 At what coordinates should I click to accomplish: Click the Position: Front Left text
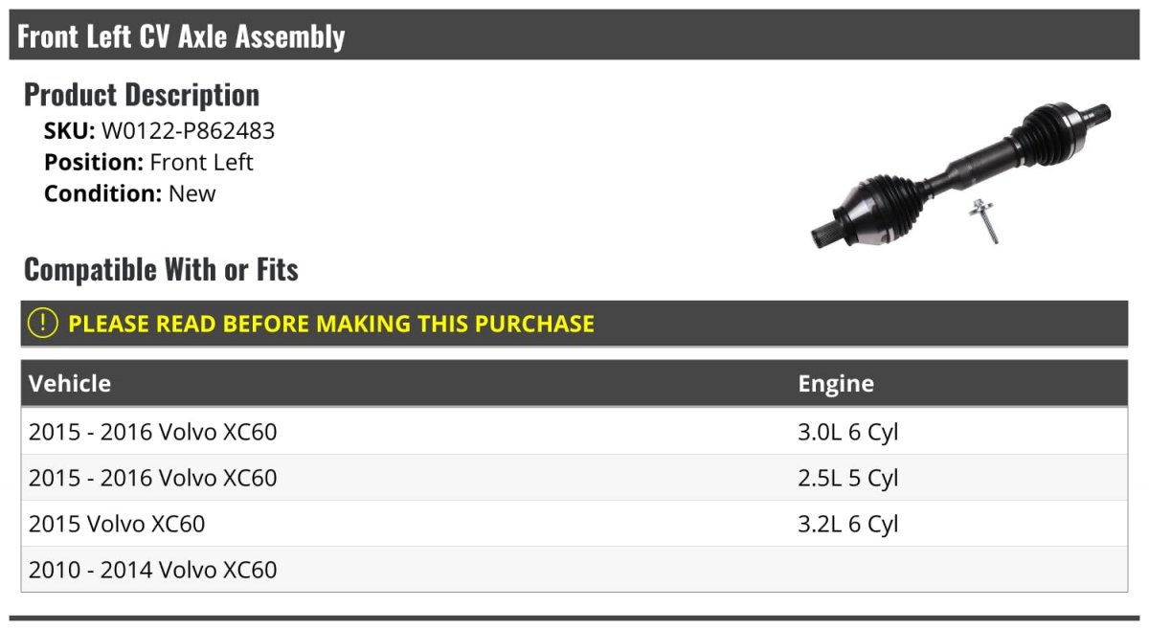148,162
